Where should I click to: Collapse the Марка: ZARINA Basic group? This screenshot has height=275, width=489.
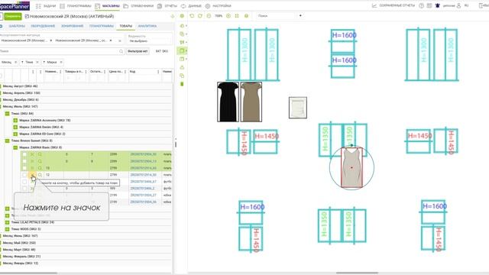point(15,147)
